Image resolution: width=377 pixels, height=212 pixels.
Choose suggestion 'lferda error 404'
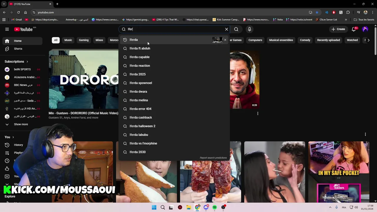click(x=174, y=109)
